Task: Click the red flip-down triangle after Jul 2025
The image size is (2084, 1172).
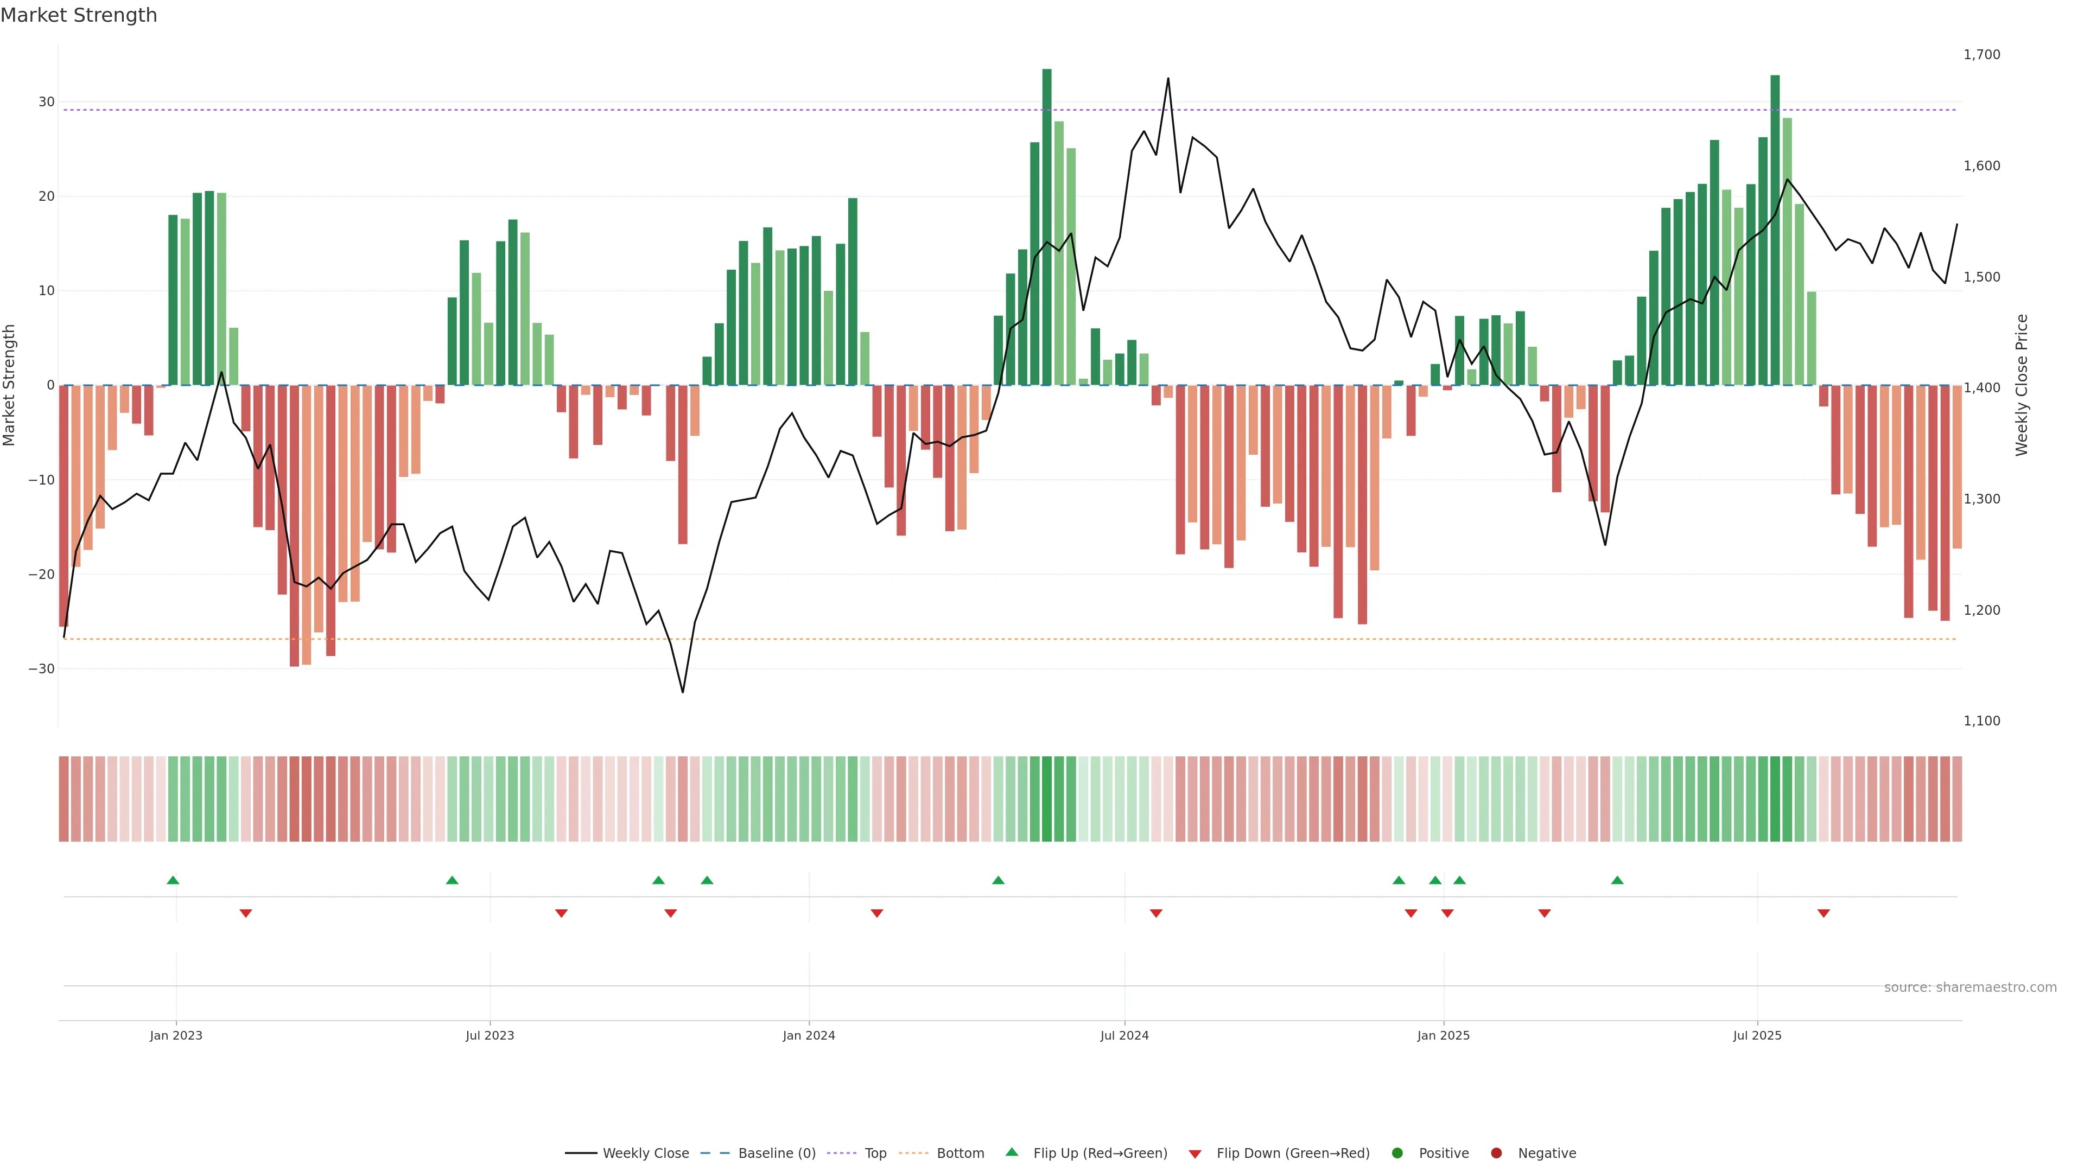Action: click(1823, 913)
